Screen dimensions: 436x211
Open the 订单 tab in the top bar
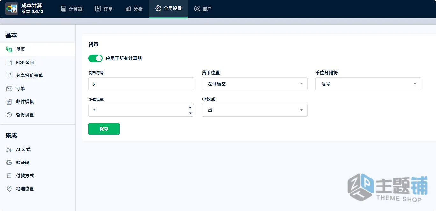point(104,9)
